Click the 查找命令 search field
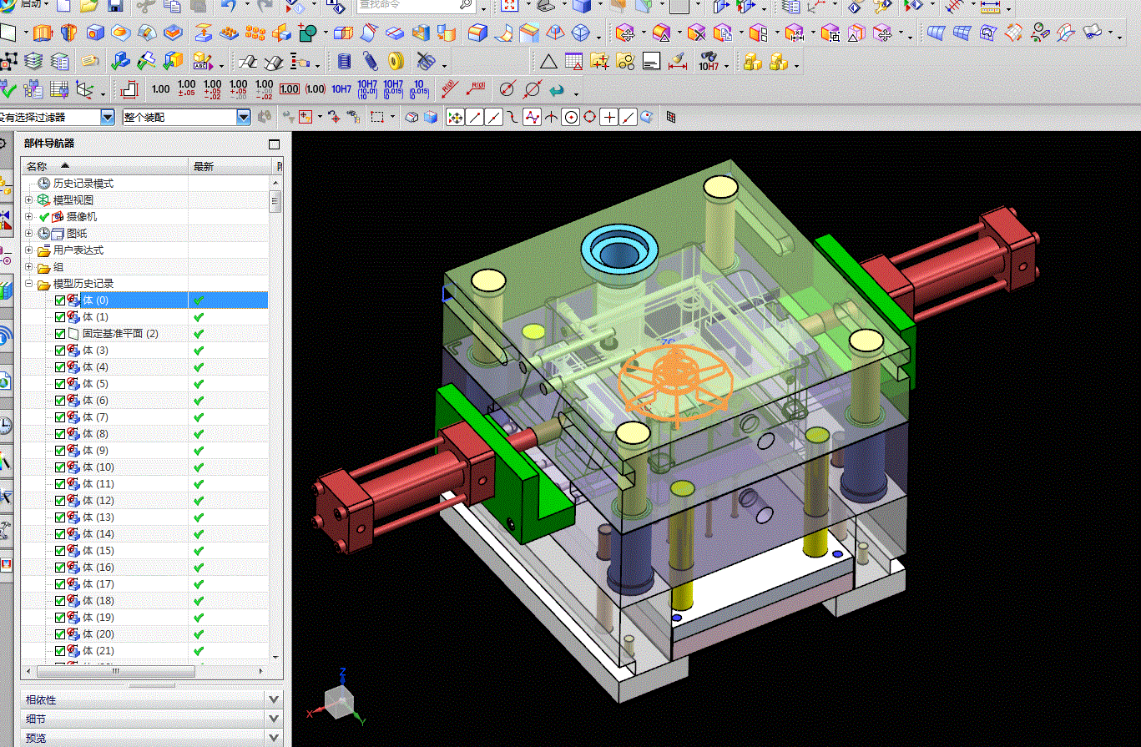Screen dimensions: 1141x747 coord(417,6)
